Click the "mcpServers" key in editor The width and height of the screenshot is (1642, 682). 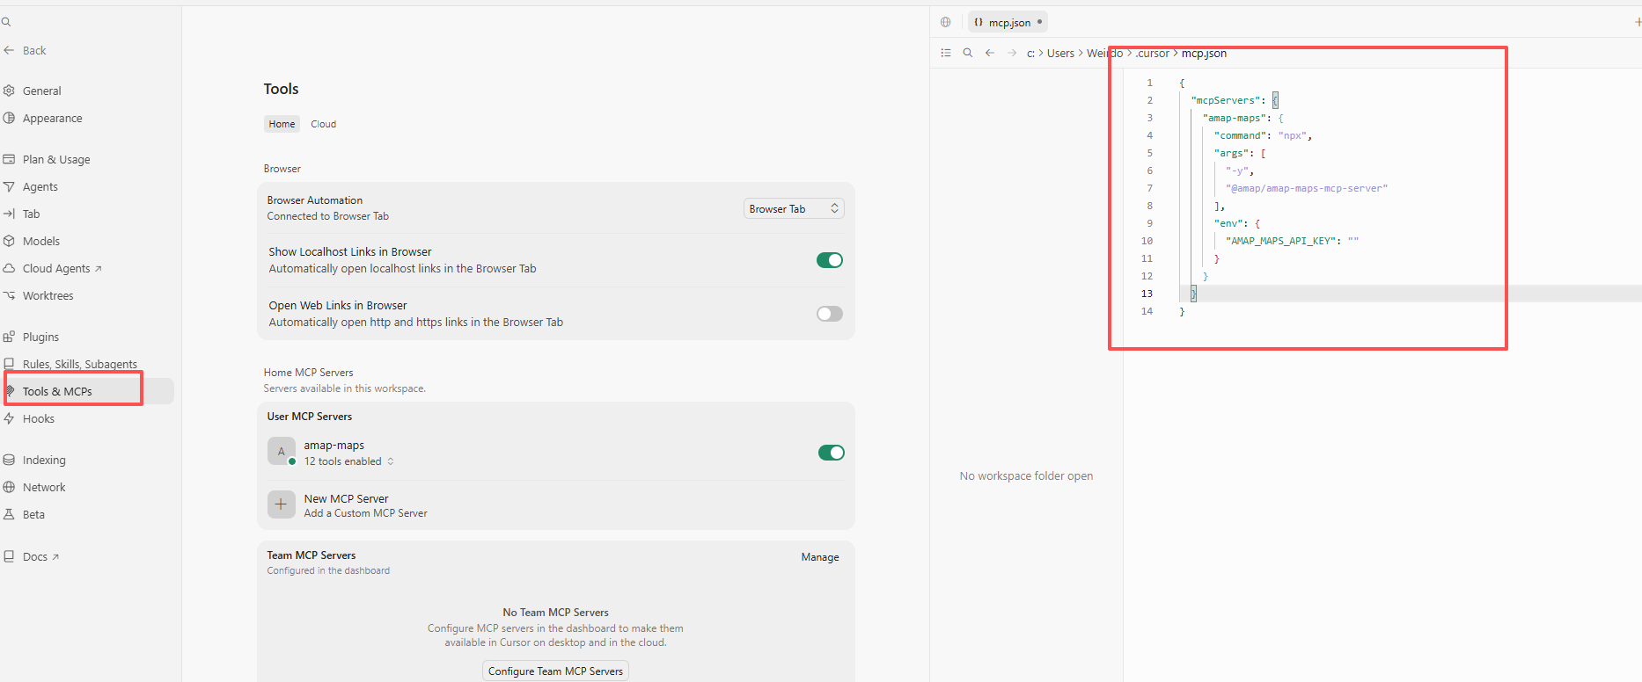(1225, 100)
